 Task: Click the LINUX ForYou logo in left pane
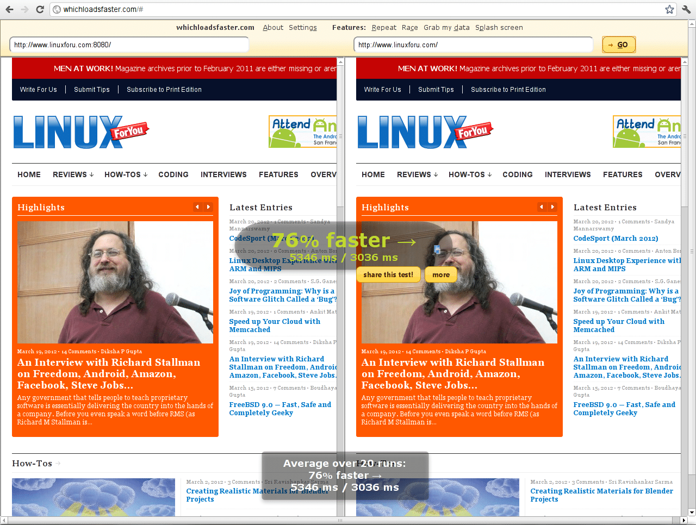point(80,132)
